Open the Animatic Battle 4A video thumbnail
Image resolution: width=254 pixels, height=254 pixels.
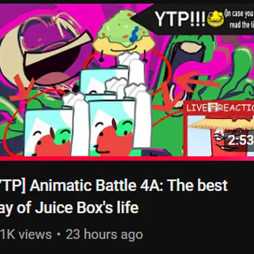[x=127, y=80]
